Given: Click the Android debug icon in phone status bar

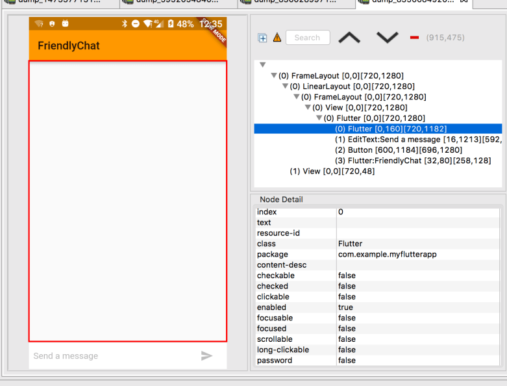Looking at the screenshot, I should point(66,23).
